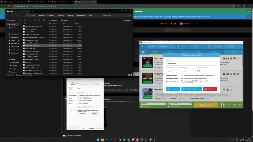Toggle subscribe to topic switch
253x142 pixels.
[65, 135]
